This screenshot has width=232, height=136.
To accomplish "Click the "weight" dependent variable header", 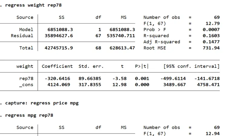I will [25, 66].
